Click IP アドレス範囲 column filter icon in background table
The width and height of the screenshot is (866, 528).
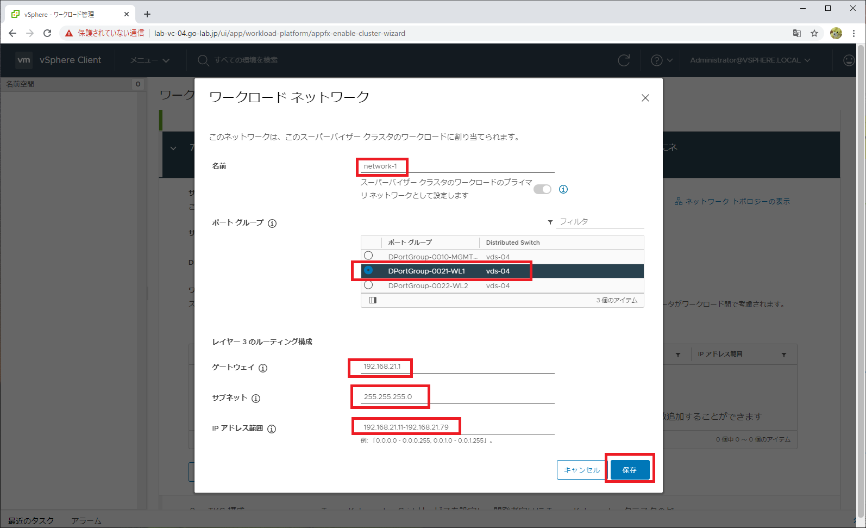(x=784, y=355)
